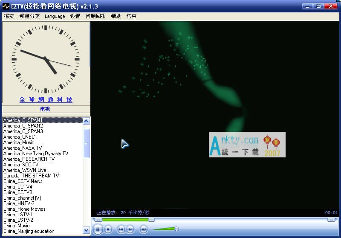Image resolution: width=341 pixels, height=238 pixels.
Task: Pause the current stream playback
Action: [98, 229]
